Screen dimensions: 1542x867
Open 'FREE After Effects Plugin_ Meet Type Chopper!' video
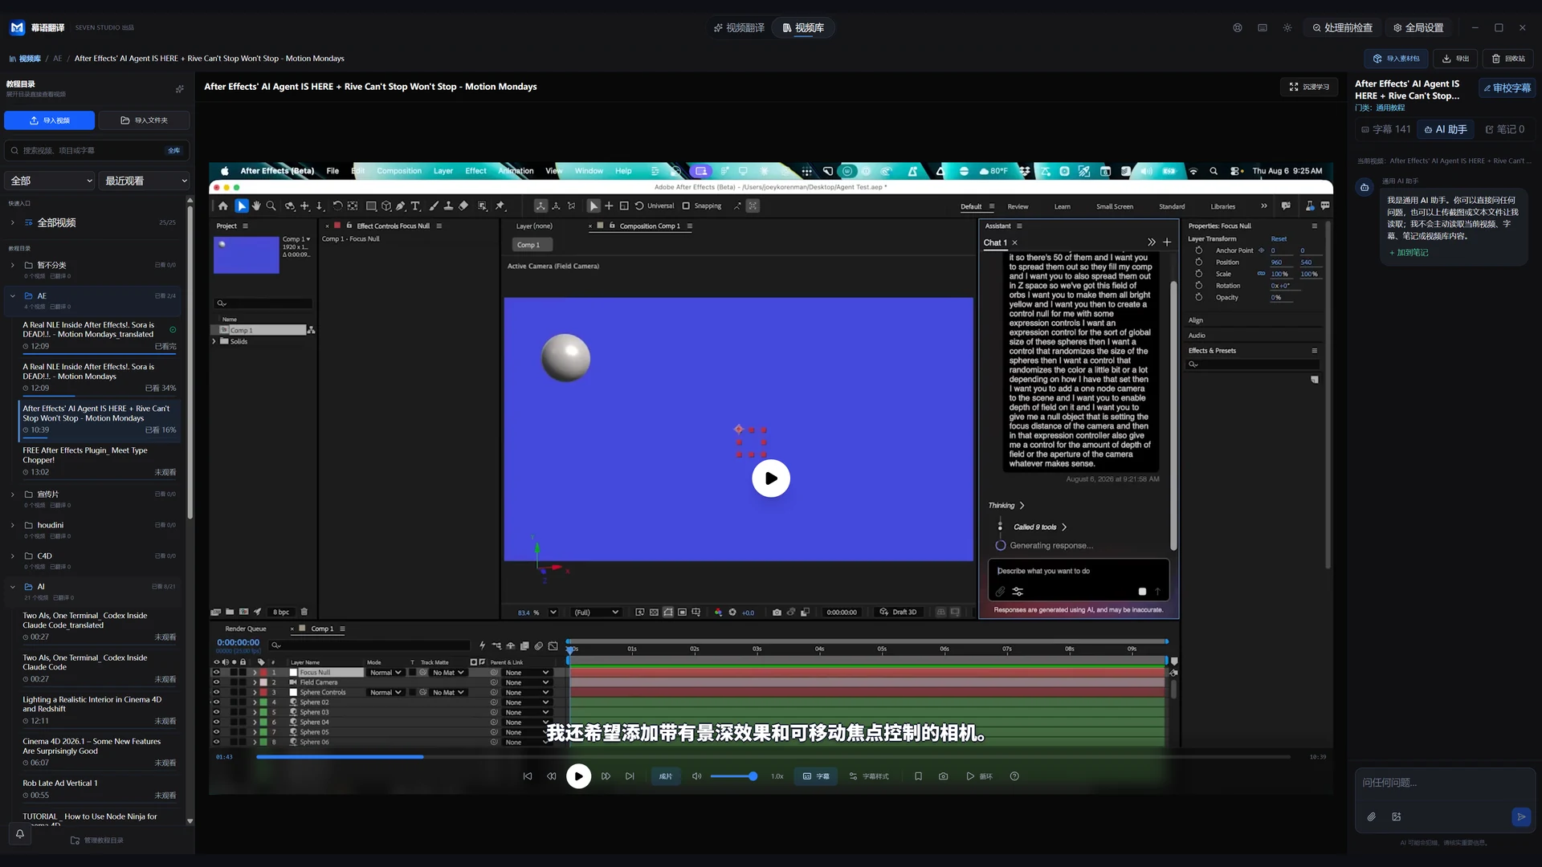coord(100,461)
